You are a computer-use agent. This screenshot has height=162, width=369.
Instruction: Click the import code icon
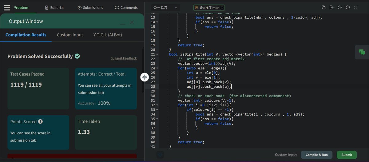click(x=331, y=7)
